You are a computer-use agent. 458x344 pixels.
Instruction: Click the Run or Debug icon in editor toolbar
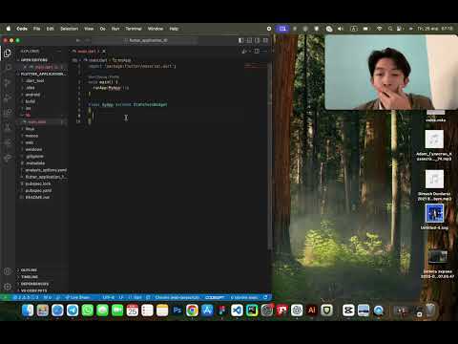coord(244,51)
